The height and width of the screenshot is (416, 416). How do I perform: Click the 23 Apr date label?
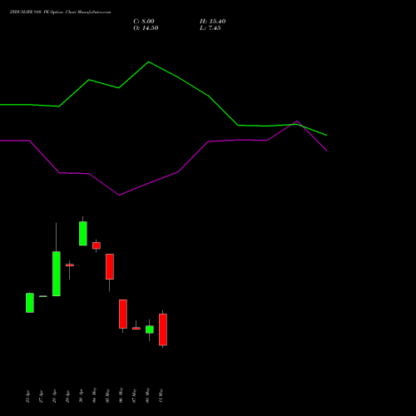click(x=27, y=396)
